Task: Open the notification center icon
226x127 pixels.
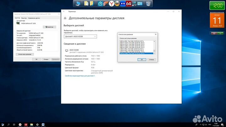Action: [x=223, y=125]
